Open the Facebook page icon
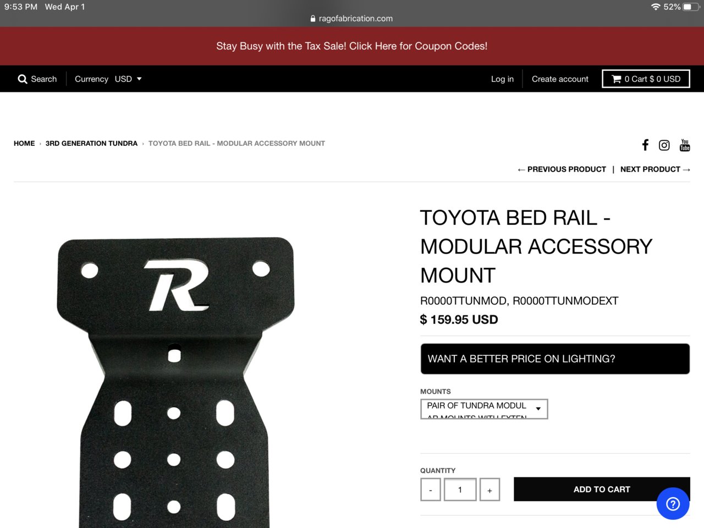 (x=645, y=145)
